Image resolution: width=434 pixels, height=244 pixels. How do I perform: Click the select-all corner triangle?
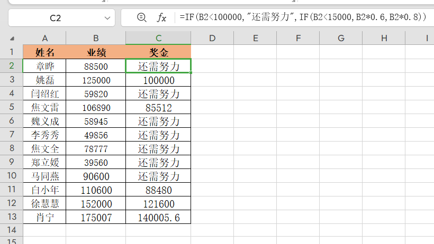click(12, 38)
